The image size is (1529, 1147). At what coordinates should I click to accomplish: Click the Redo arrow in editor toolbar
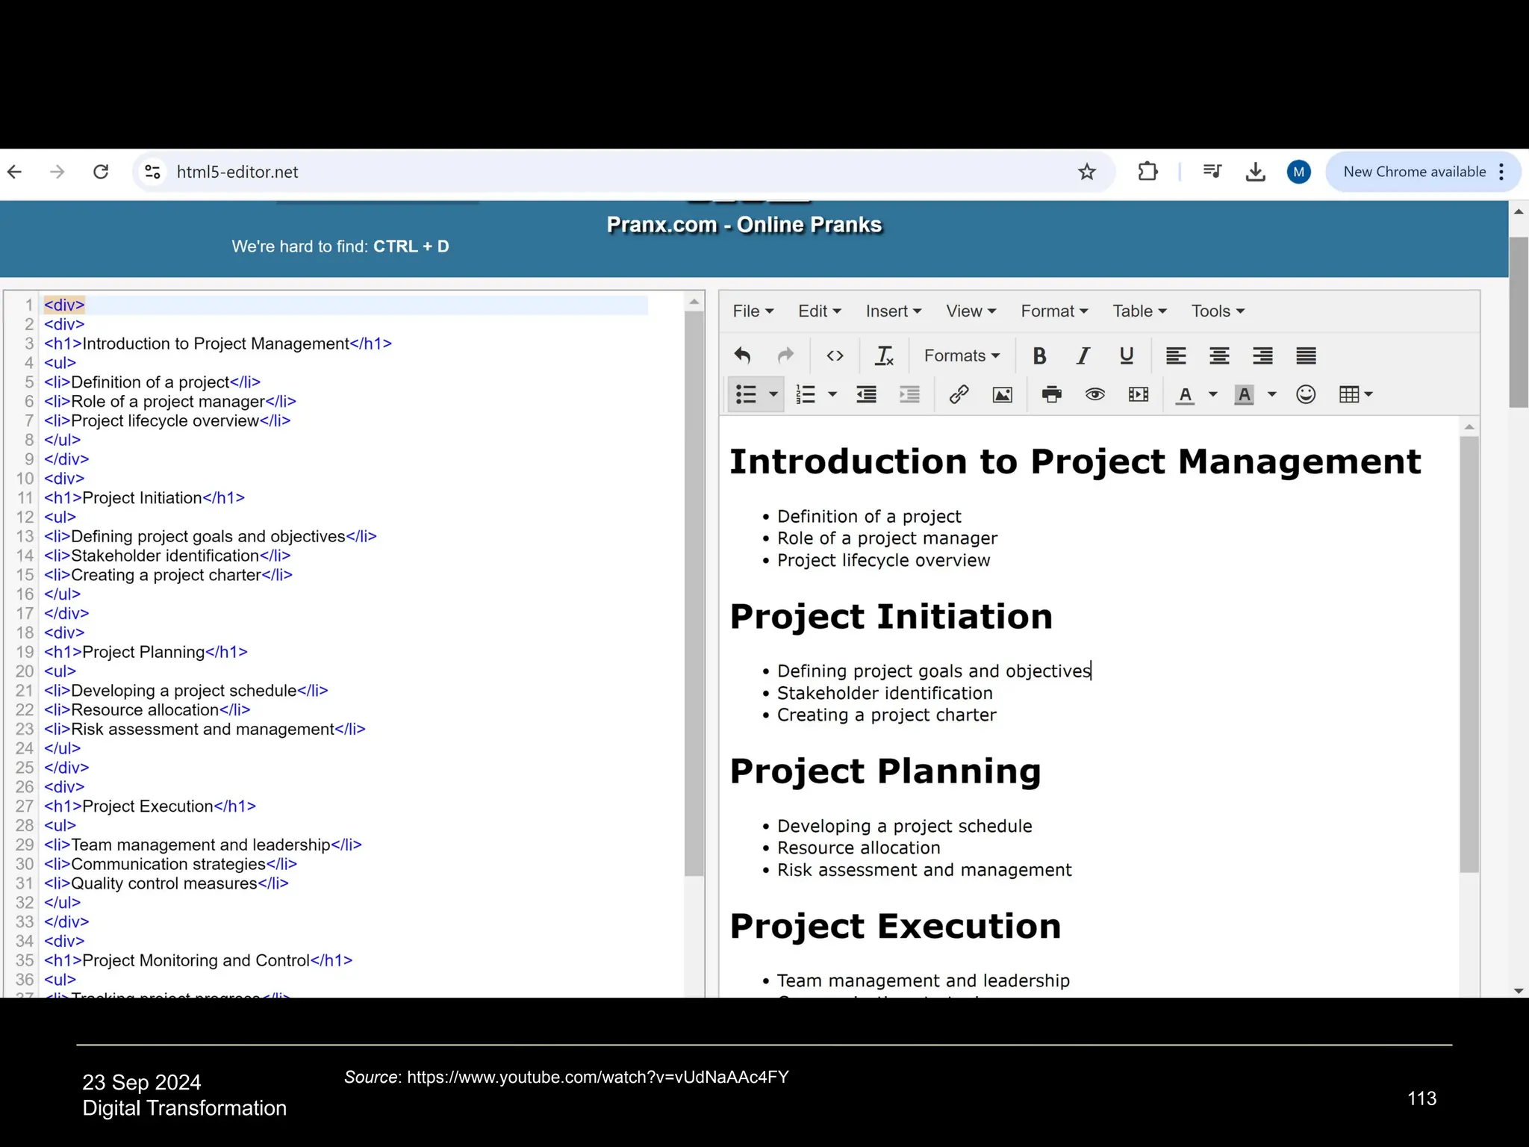[785, 355]
